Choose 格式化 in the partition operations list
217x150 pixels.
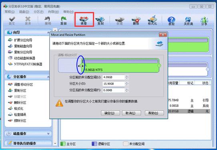pos(16,108)
